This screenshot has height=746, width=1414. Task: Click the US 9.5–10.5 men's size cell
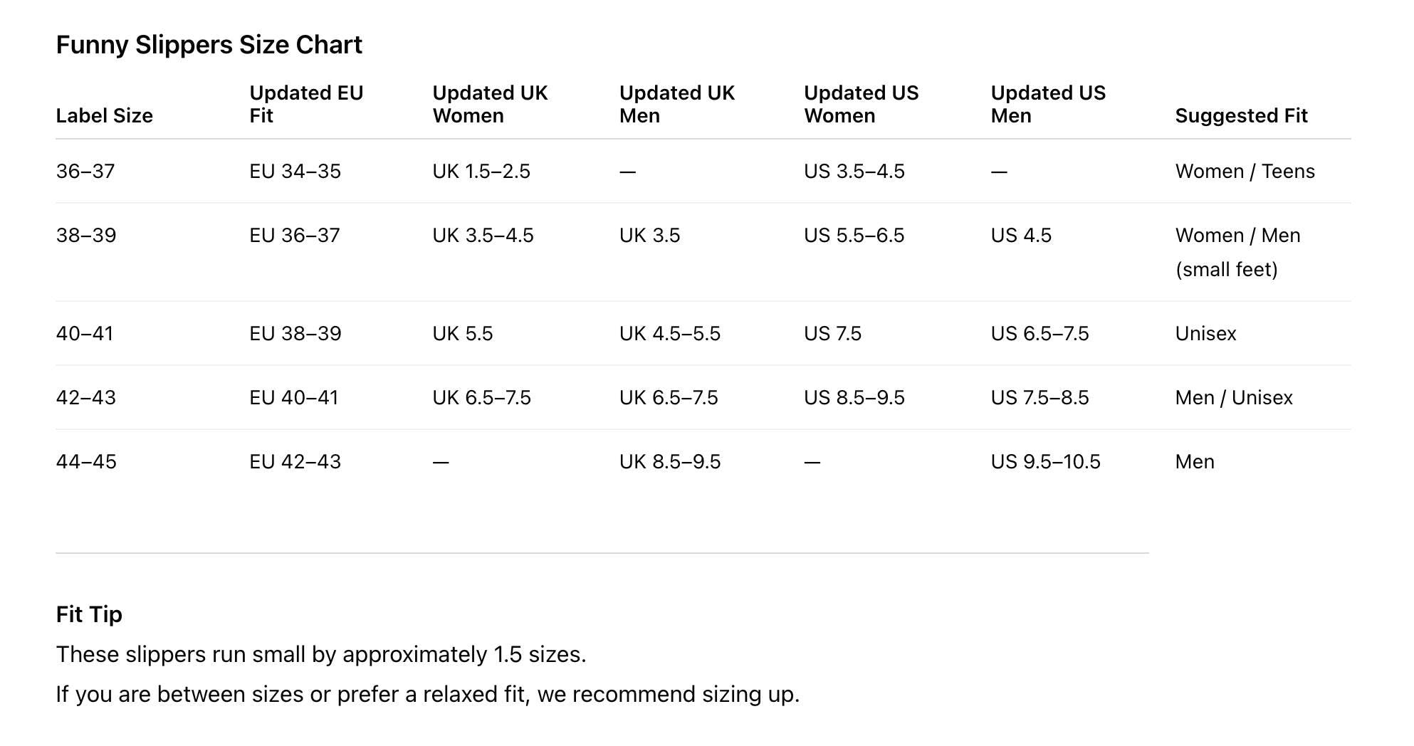point(1045,462)
